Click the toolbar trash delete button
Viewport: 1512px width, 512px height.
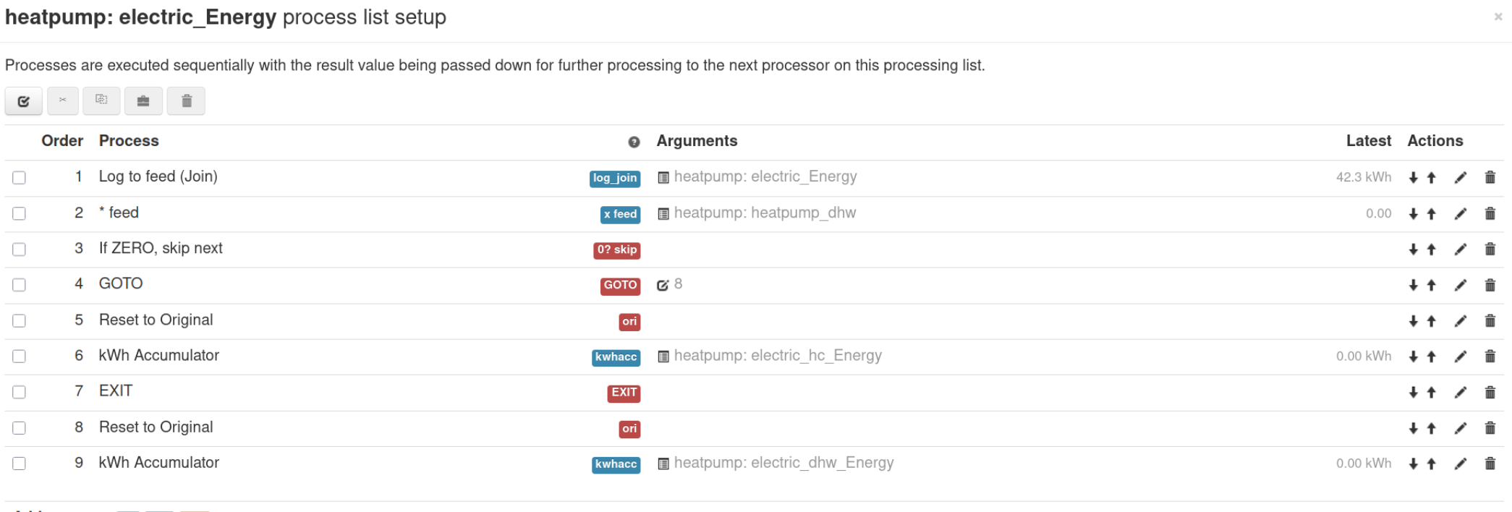(186, 101)
